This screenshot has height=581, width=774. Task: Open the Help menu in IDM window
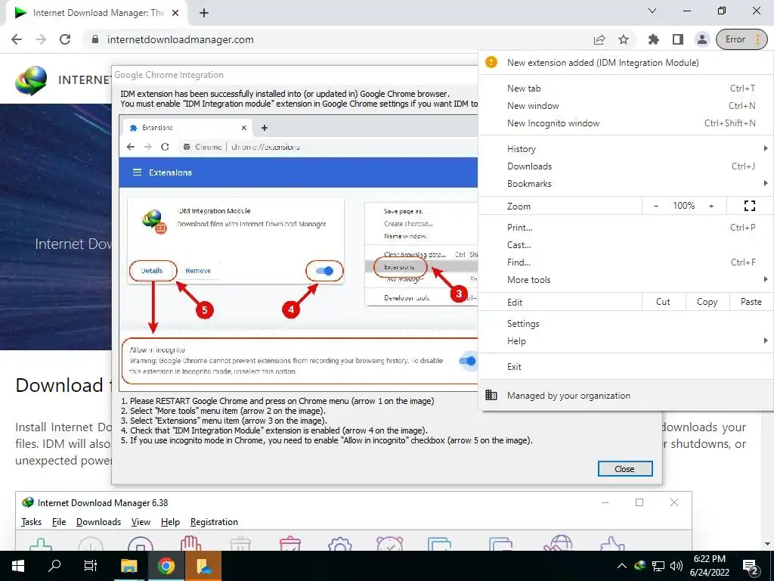tap(170, 522)
